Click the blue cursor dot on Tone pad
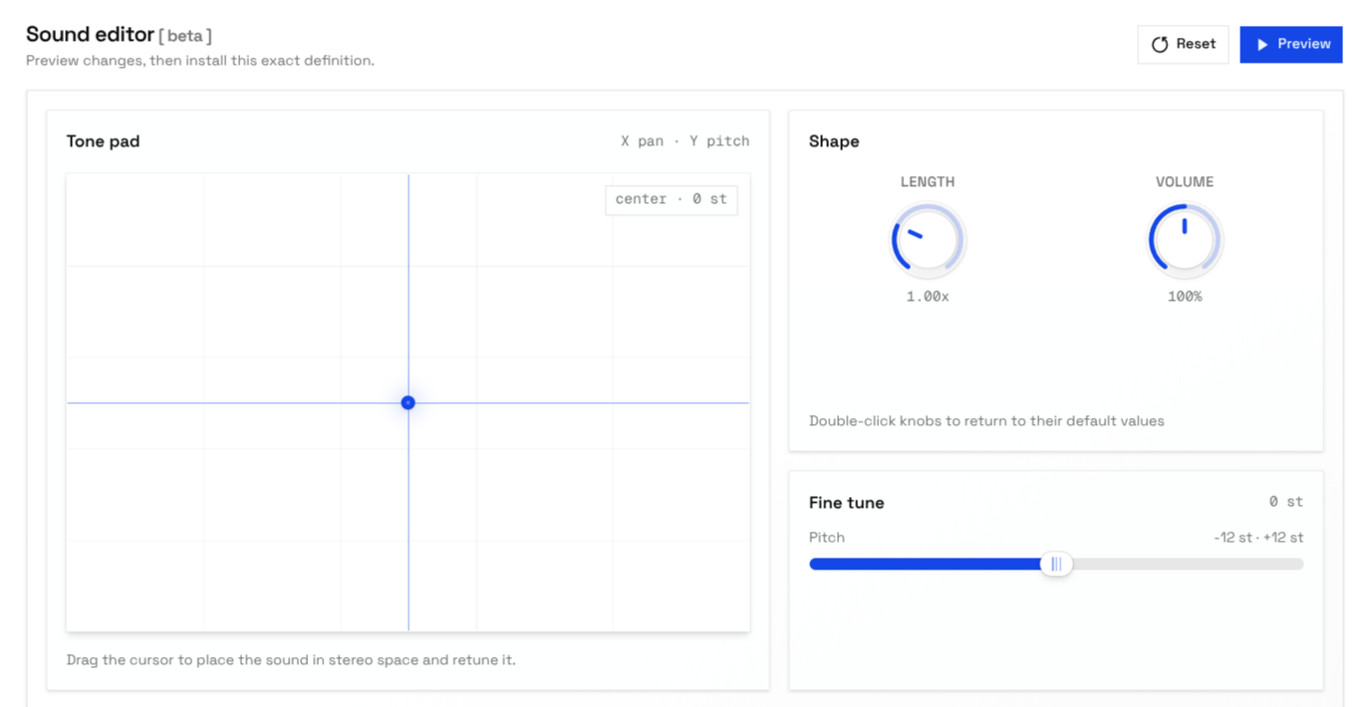The width and height of the screenshot is (1369, 707). coord(408,403)
